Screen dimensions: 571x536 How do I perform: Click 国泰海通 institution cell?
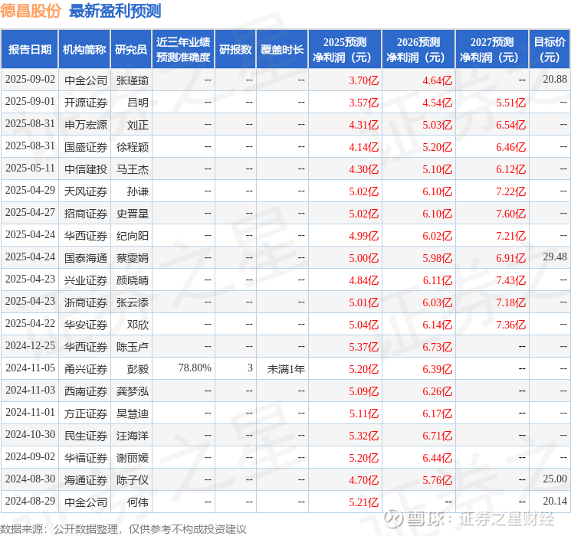tap(86, 258)
